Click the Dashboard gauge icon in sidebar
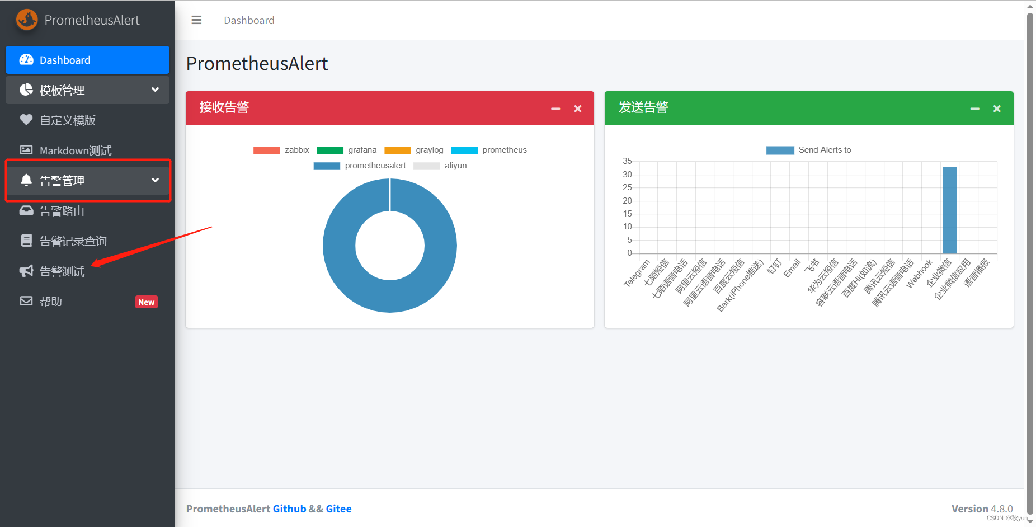This screenshot has width=1036, height=527. [x=26, y=60]
